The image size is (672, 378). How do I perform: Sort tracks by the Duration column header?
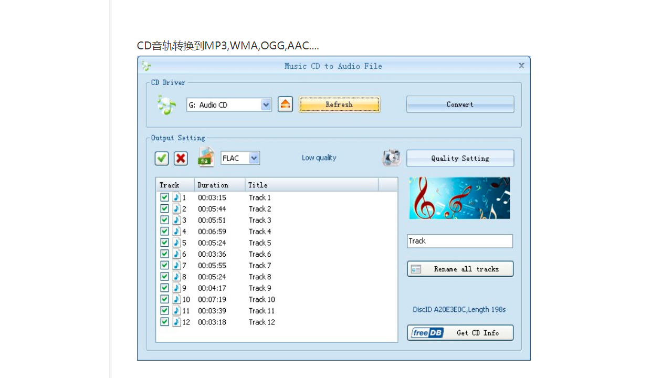pos(219,185)
